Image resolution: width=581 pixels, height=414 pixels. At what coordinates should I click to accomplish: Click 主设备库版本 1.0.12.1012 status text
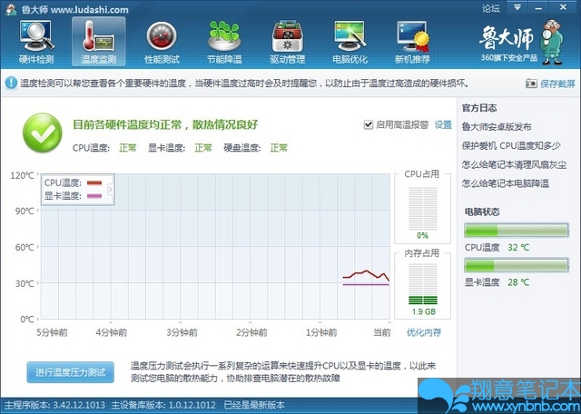[x=163, y=405]
